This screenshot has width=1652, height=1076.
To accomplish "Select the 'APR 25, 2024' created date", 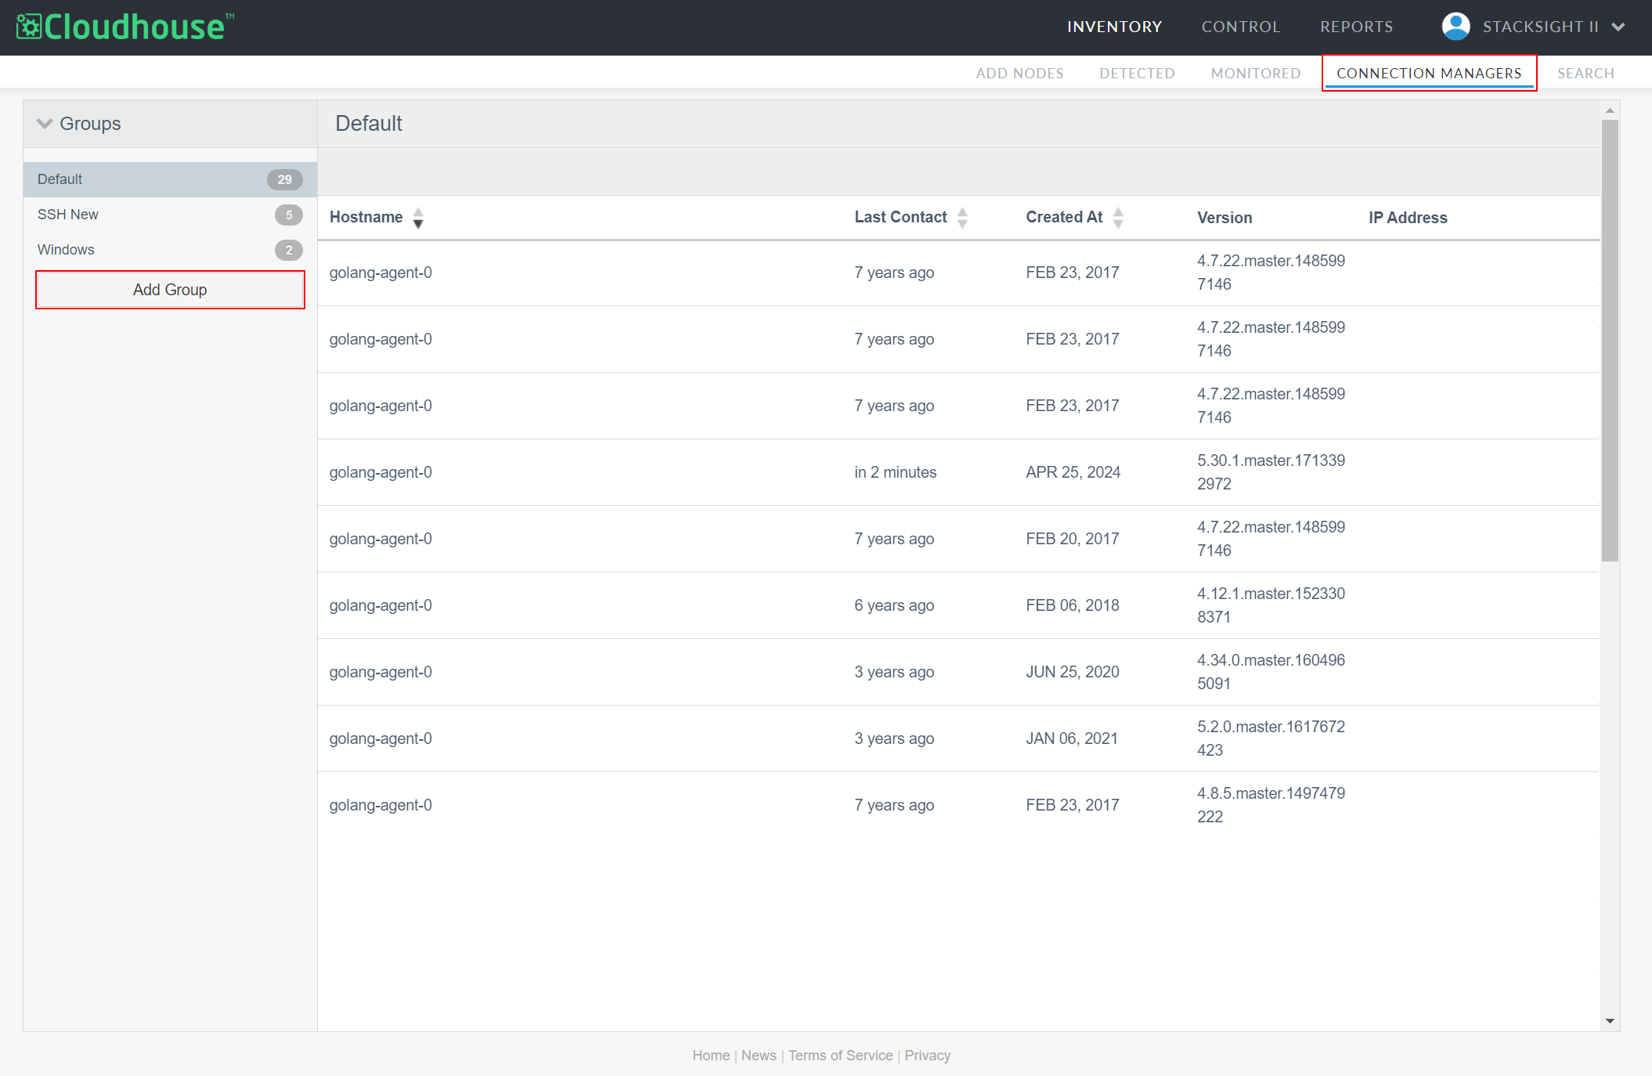I will point(1073,472).
